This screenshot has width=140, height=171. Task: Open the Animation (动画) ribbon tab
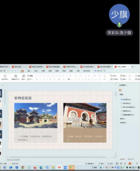(50, 71)
